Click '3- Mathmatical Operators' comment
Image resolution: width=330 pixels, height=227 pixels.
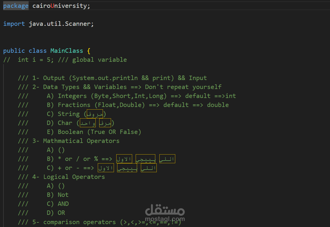click(x=69, y=141)
